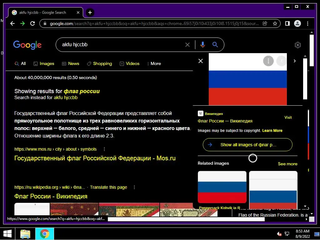Open the taskbar clock showing 8:53 AM
The height and width of the screenshot is (240, 320).
click(x=302, y=234)
